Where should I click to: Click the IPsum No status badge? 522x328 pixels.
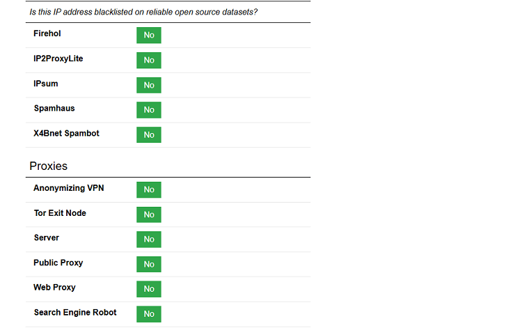(149, 85)
